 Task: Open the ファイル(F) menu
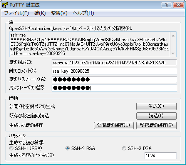coord(17,13)
